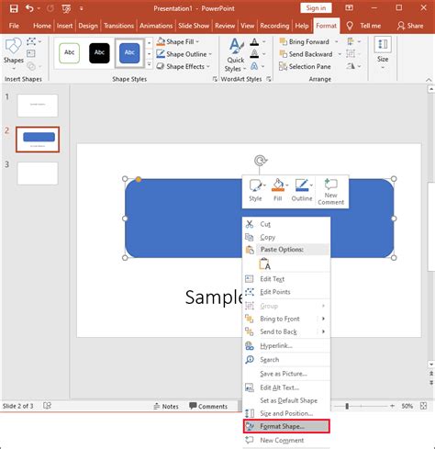Image resolution: width=435 pixels, height=449 pixels.
Task: Open Quick Styles WordArt gallery
Action: point(235,55)
